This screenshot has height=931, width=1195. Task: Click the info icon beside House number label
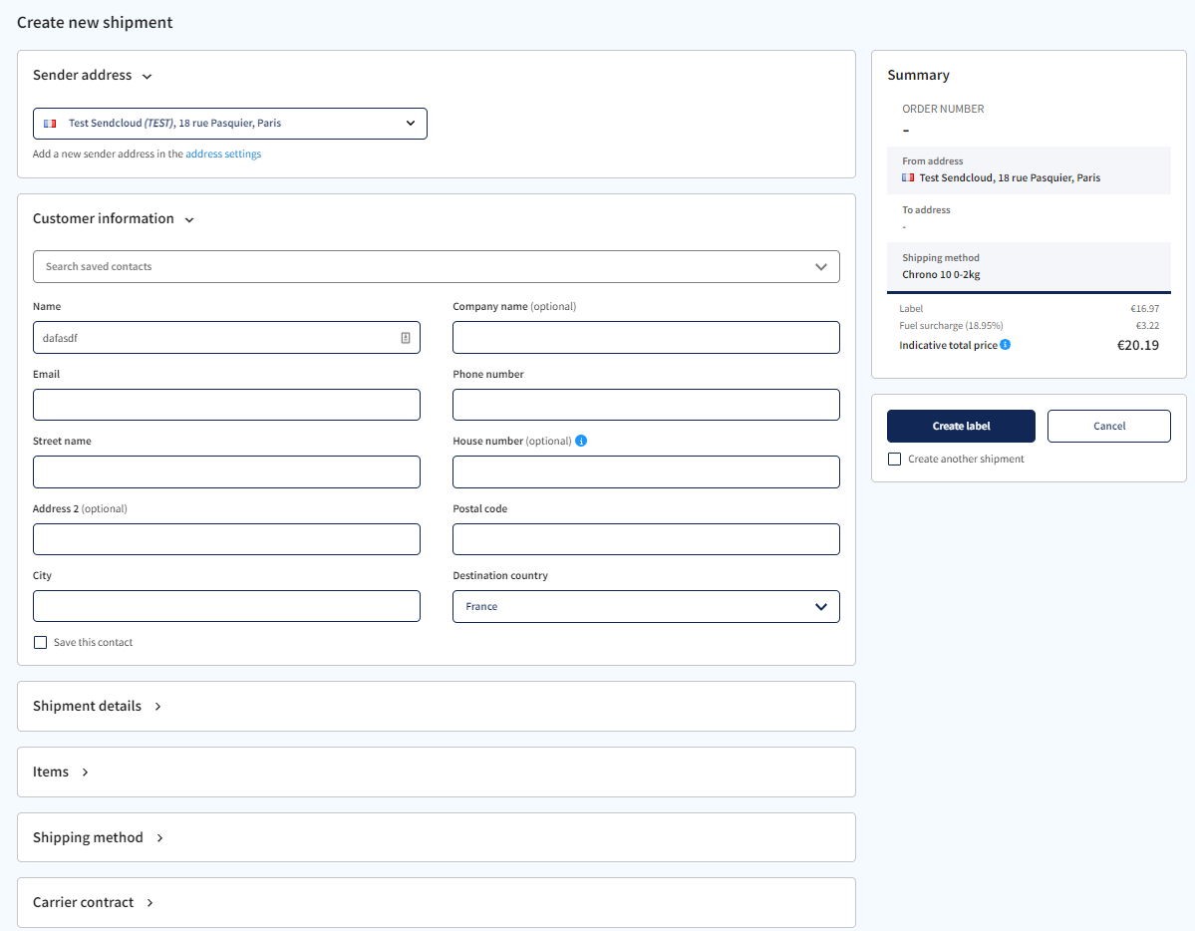[581, 440]
